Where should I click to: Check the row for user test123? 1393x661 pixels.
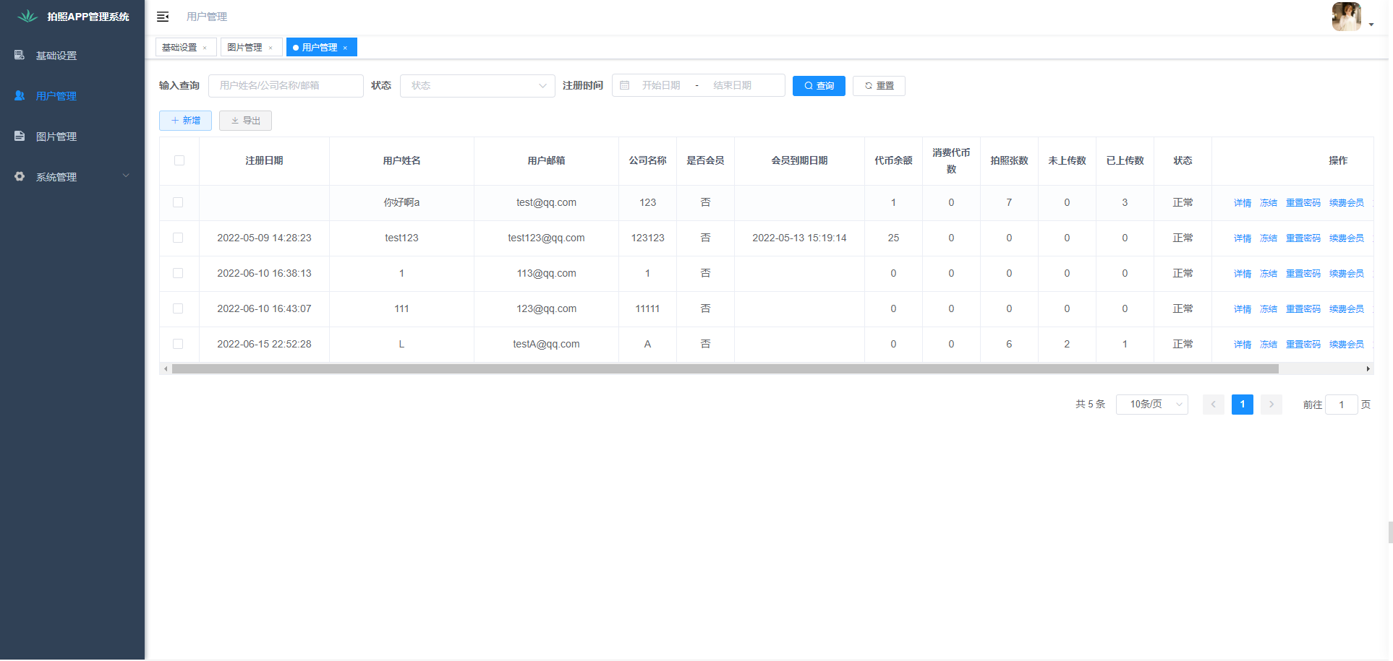[x=178, y=238]
